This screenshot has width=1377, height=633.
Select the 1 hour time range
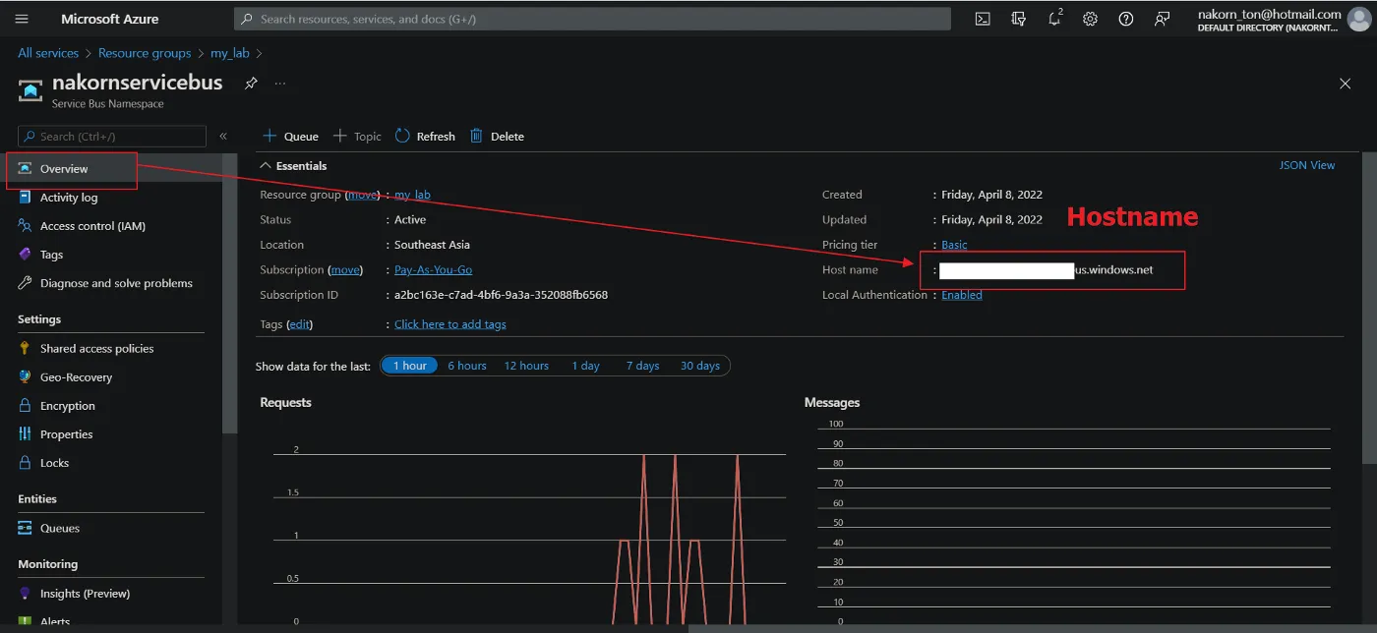(x=409, y=366)
